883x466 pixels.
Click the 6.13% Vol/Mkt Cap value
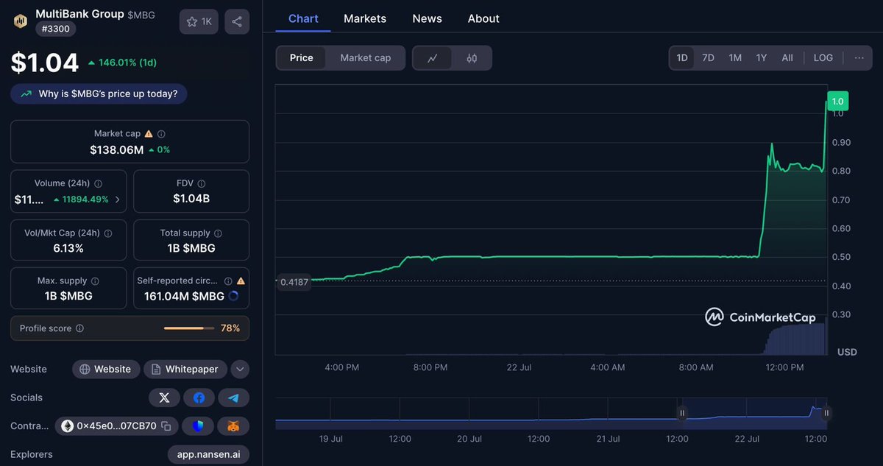[x=68, y=248]
